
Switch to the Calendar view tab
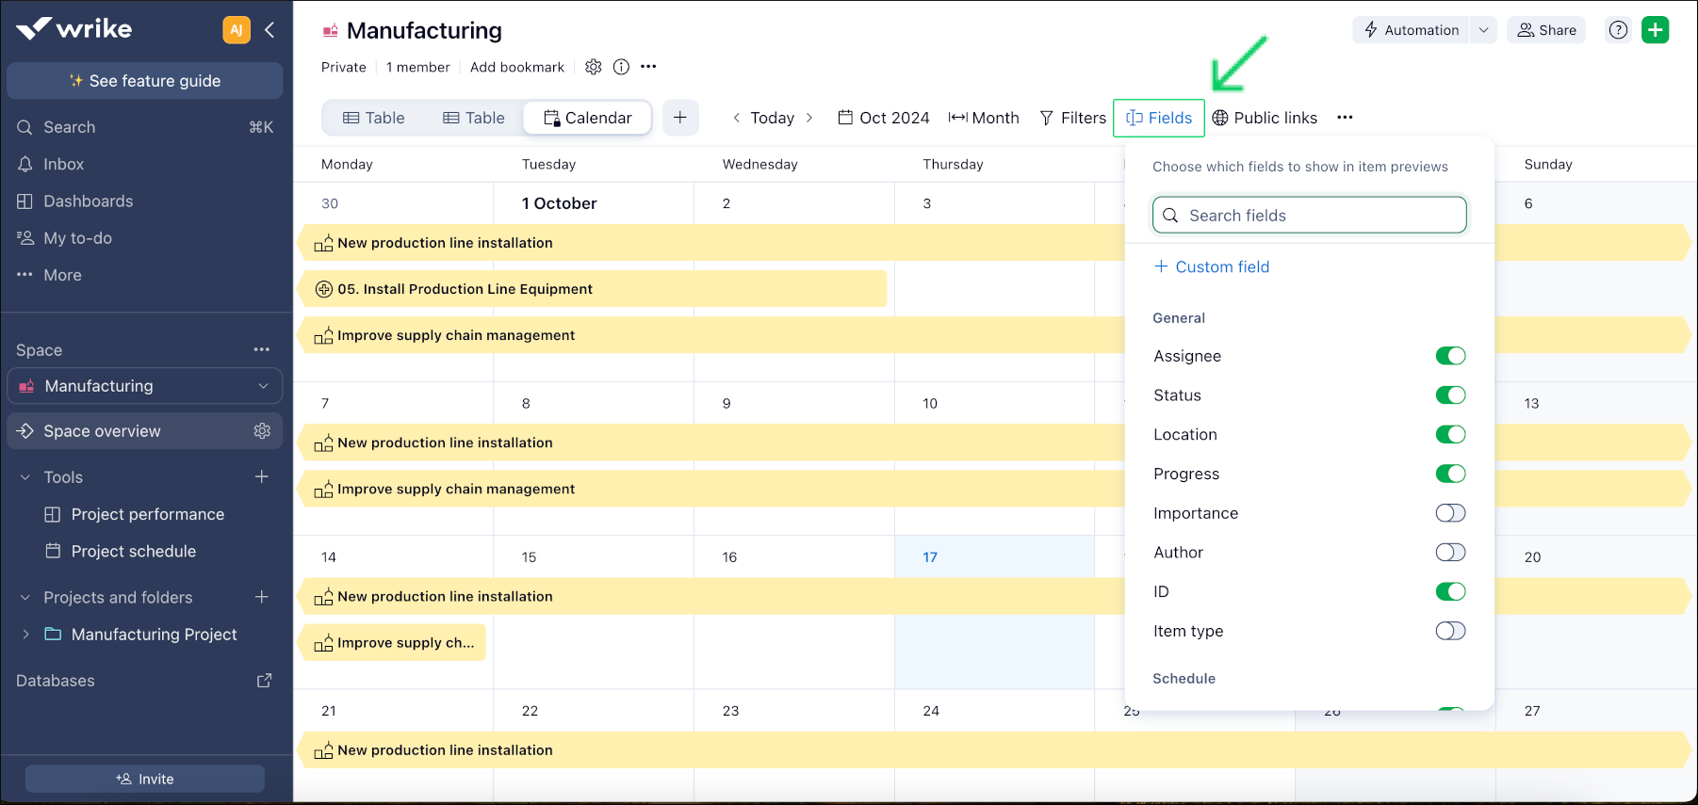click(x=587, y=118)
